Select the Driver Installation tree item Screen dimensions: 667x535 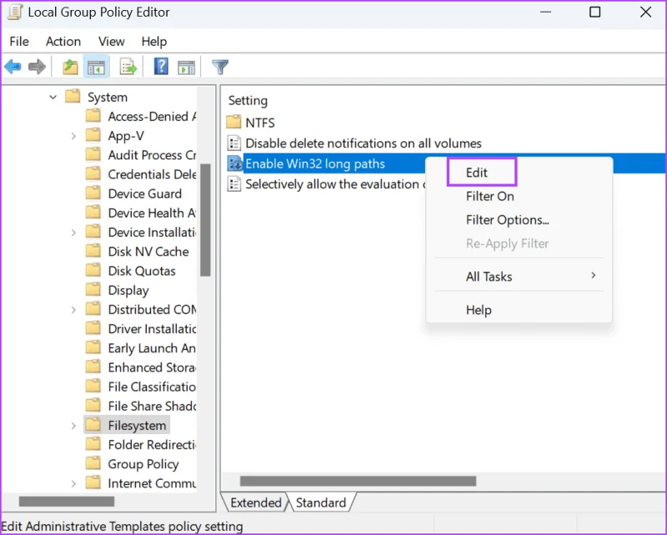152,328
